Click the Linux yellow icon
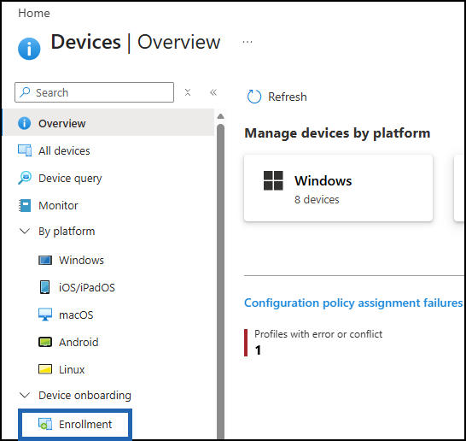 45,369
